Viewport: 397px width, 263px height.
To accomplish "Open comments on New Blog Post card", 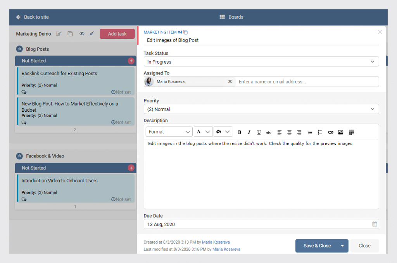I will tap(24, 122).
